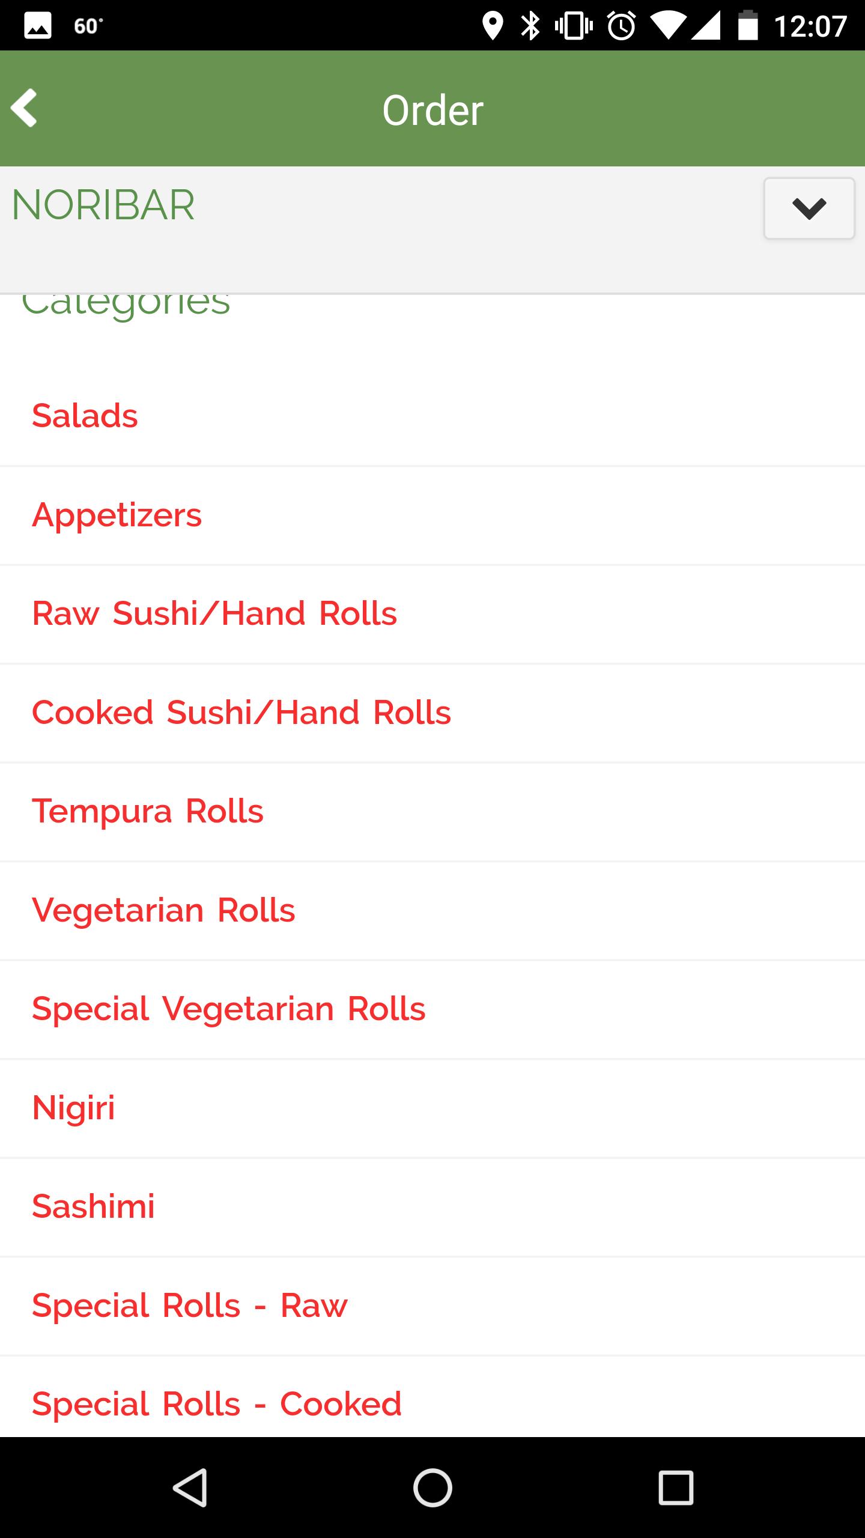The image size is (865, 1538).
Task: Open Special Vegetarian Rolls category
Action: (229, 1009)
